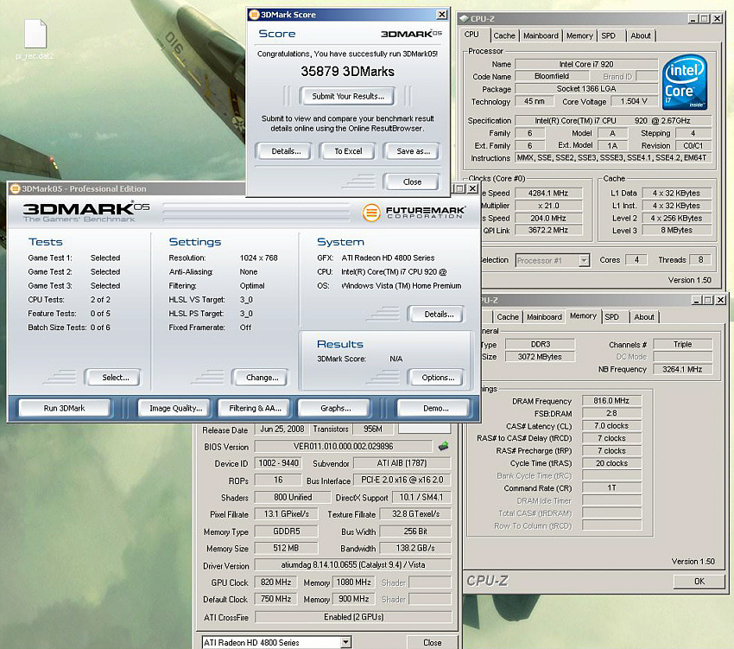Click the Memory Size 3072 MBytes value

(540, 357)
